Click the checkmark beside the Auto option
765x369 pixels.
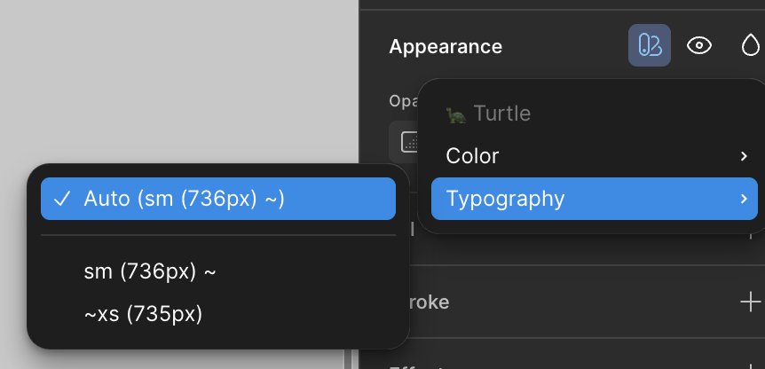click(62, 199)
